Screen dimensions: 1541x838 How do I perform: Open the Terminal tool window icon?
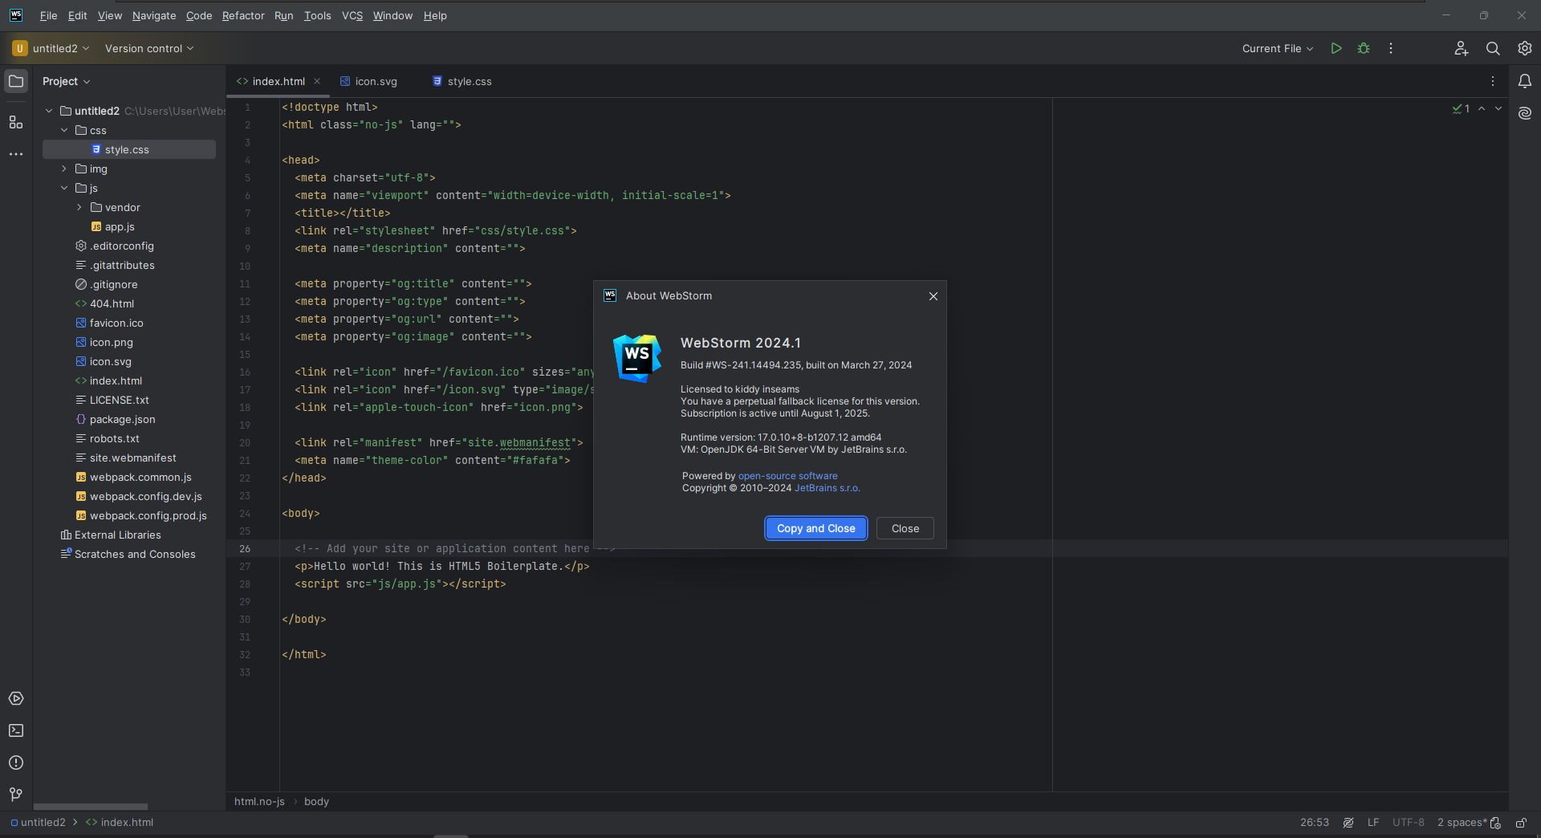coord(16,730)
